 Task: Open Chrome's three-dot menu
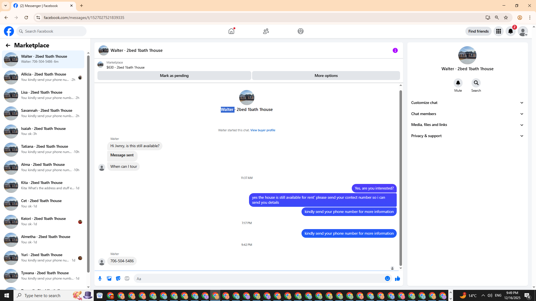(x=530, y=18)
